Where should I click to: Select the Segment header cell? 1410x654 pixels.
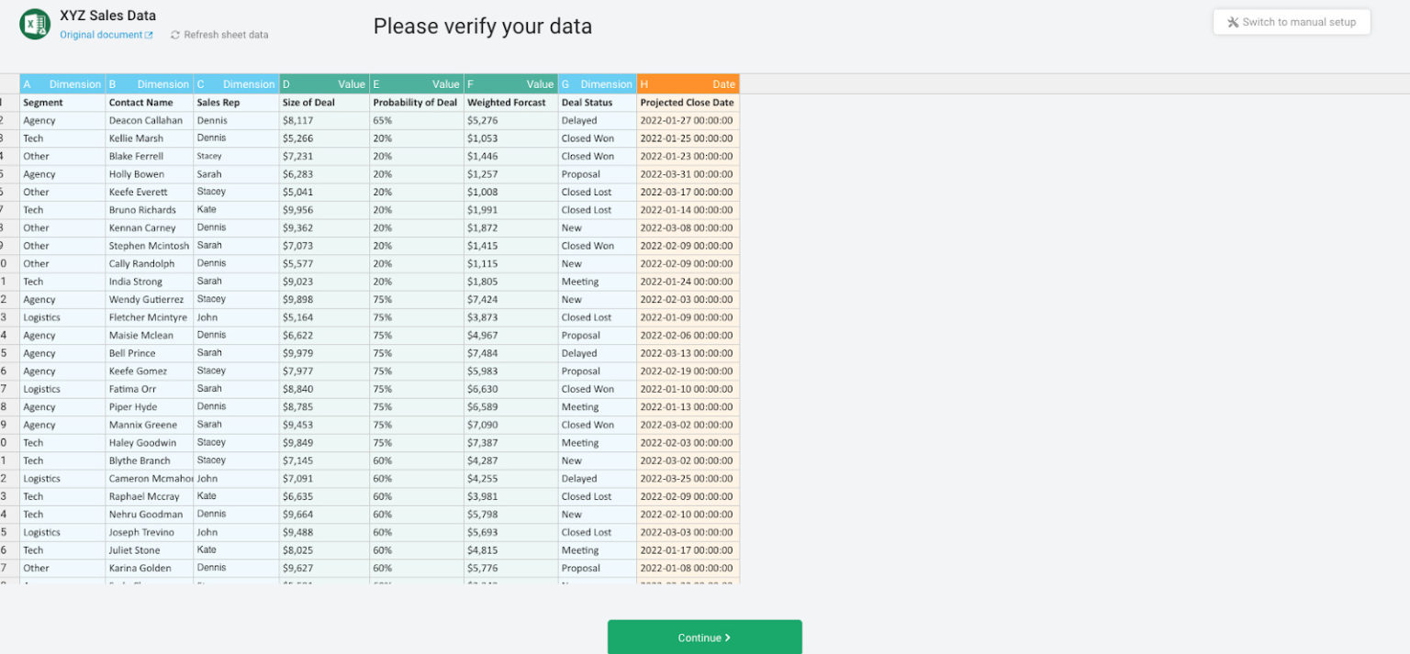coord(62,102)
